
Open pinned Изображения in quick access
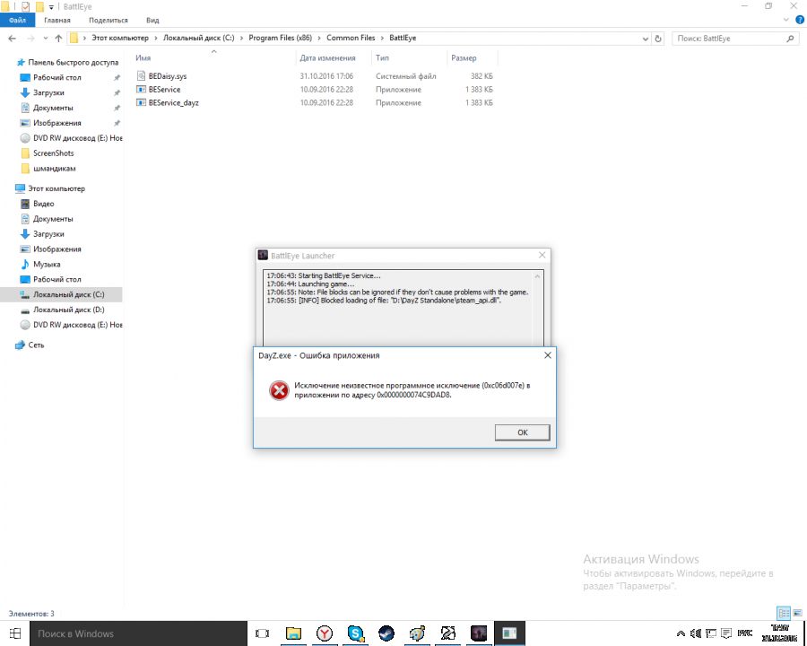tap(56, 123)
